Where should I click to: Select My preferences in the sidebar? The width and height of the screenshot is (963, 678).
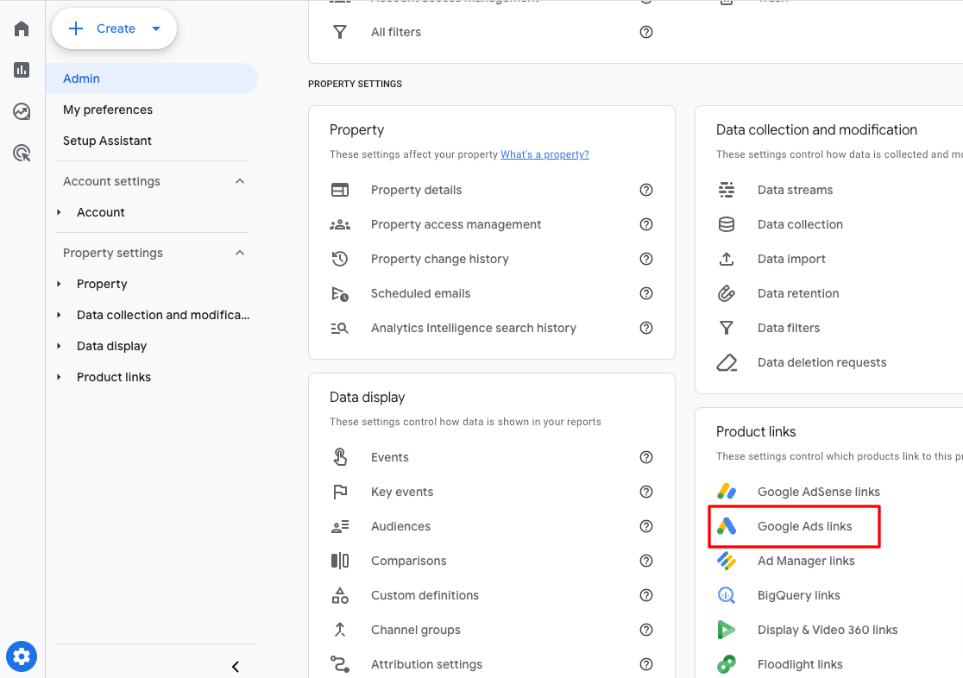[x=108, y=110]
